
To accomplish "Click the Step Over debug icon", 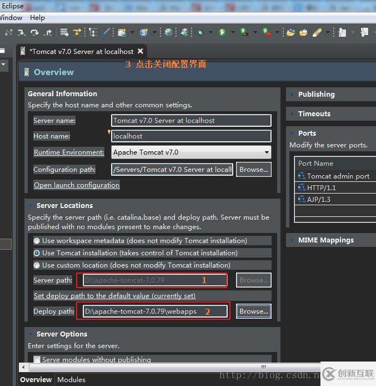I will tap(34, 32).
